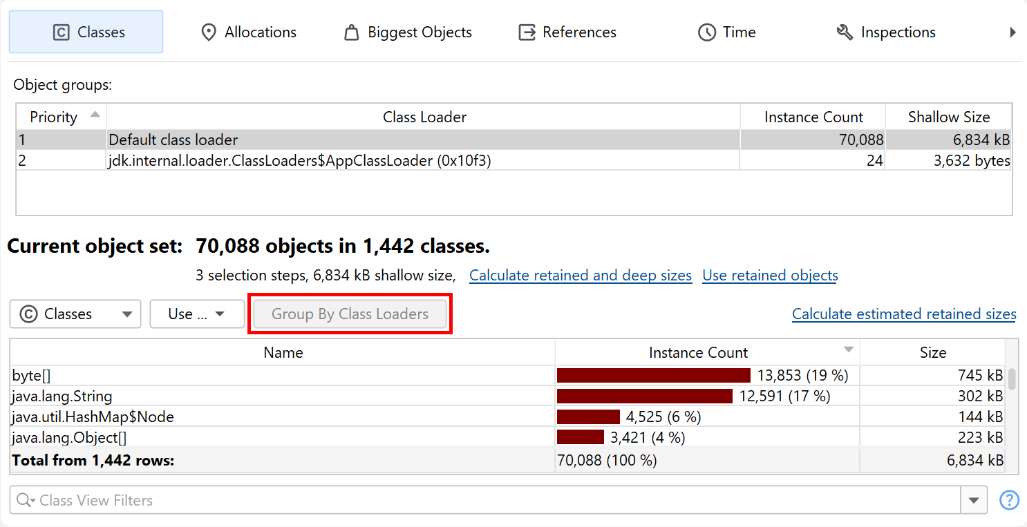This screenshot has width=1027, height=527.
Task: Go to the References tab
Action: [567, 32]
